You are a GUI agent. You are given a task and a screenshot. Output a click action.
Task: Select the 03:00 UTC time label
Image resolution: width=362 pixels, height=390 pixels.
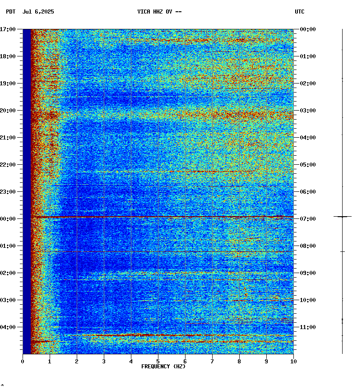(x=307, y=111)
